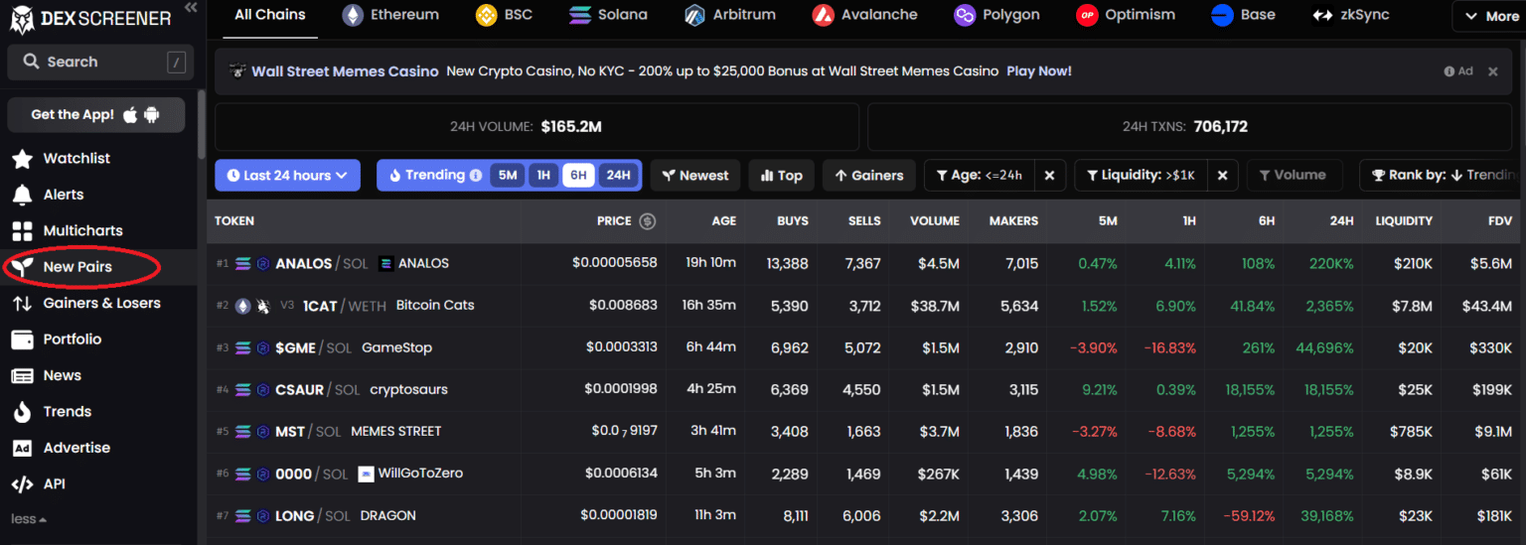Viewport: 1526px width, 545px height.
Task: Collapse the sidebar with double-chevron icon
Action: tap(191, 8)
